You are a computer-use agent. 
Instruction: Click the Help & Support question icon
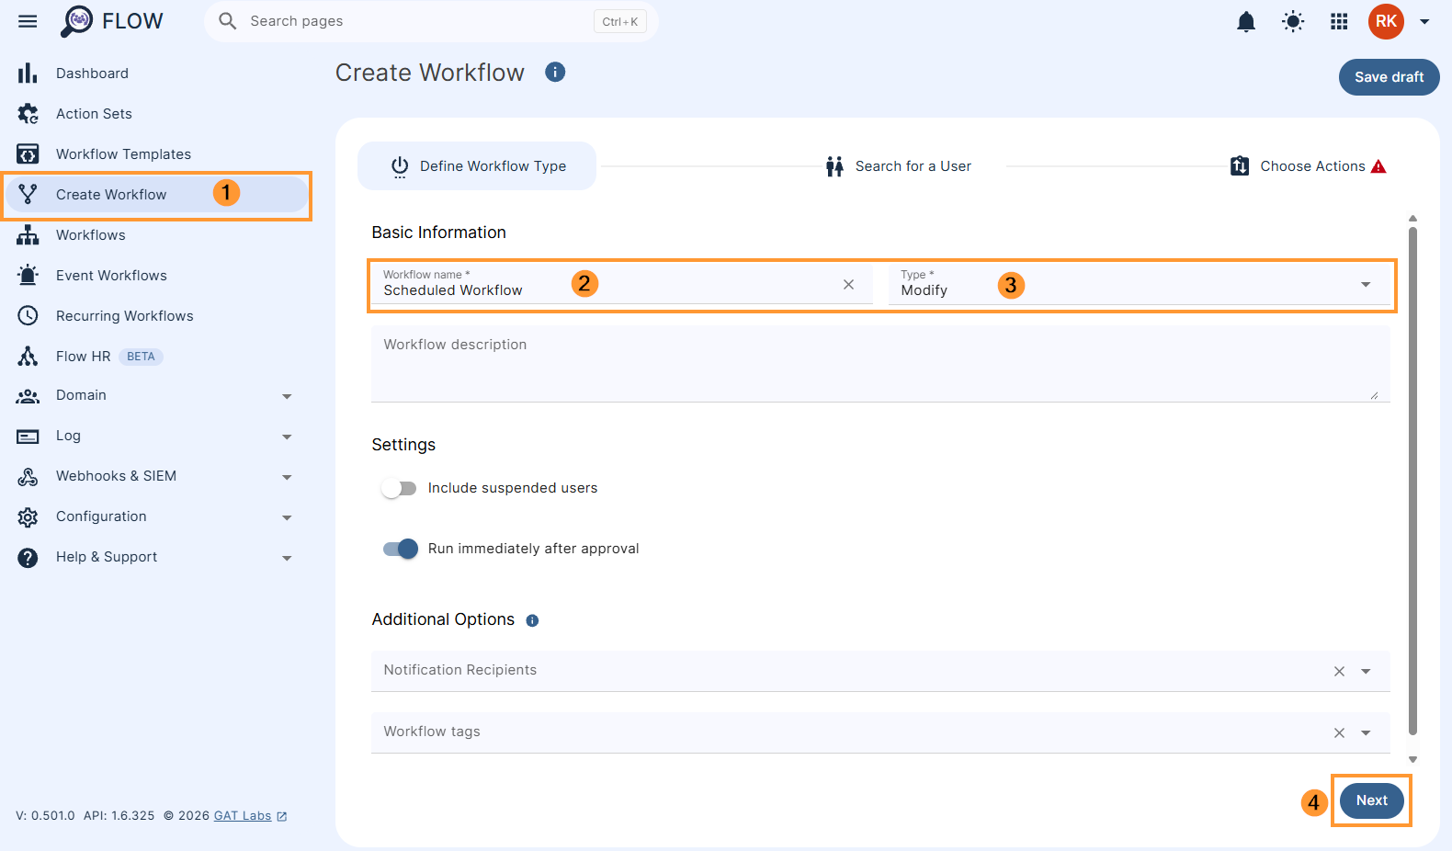pos(28,558)
